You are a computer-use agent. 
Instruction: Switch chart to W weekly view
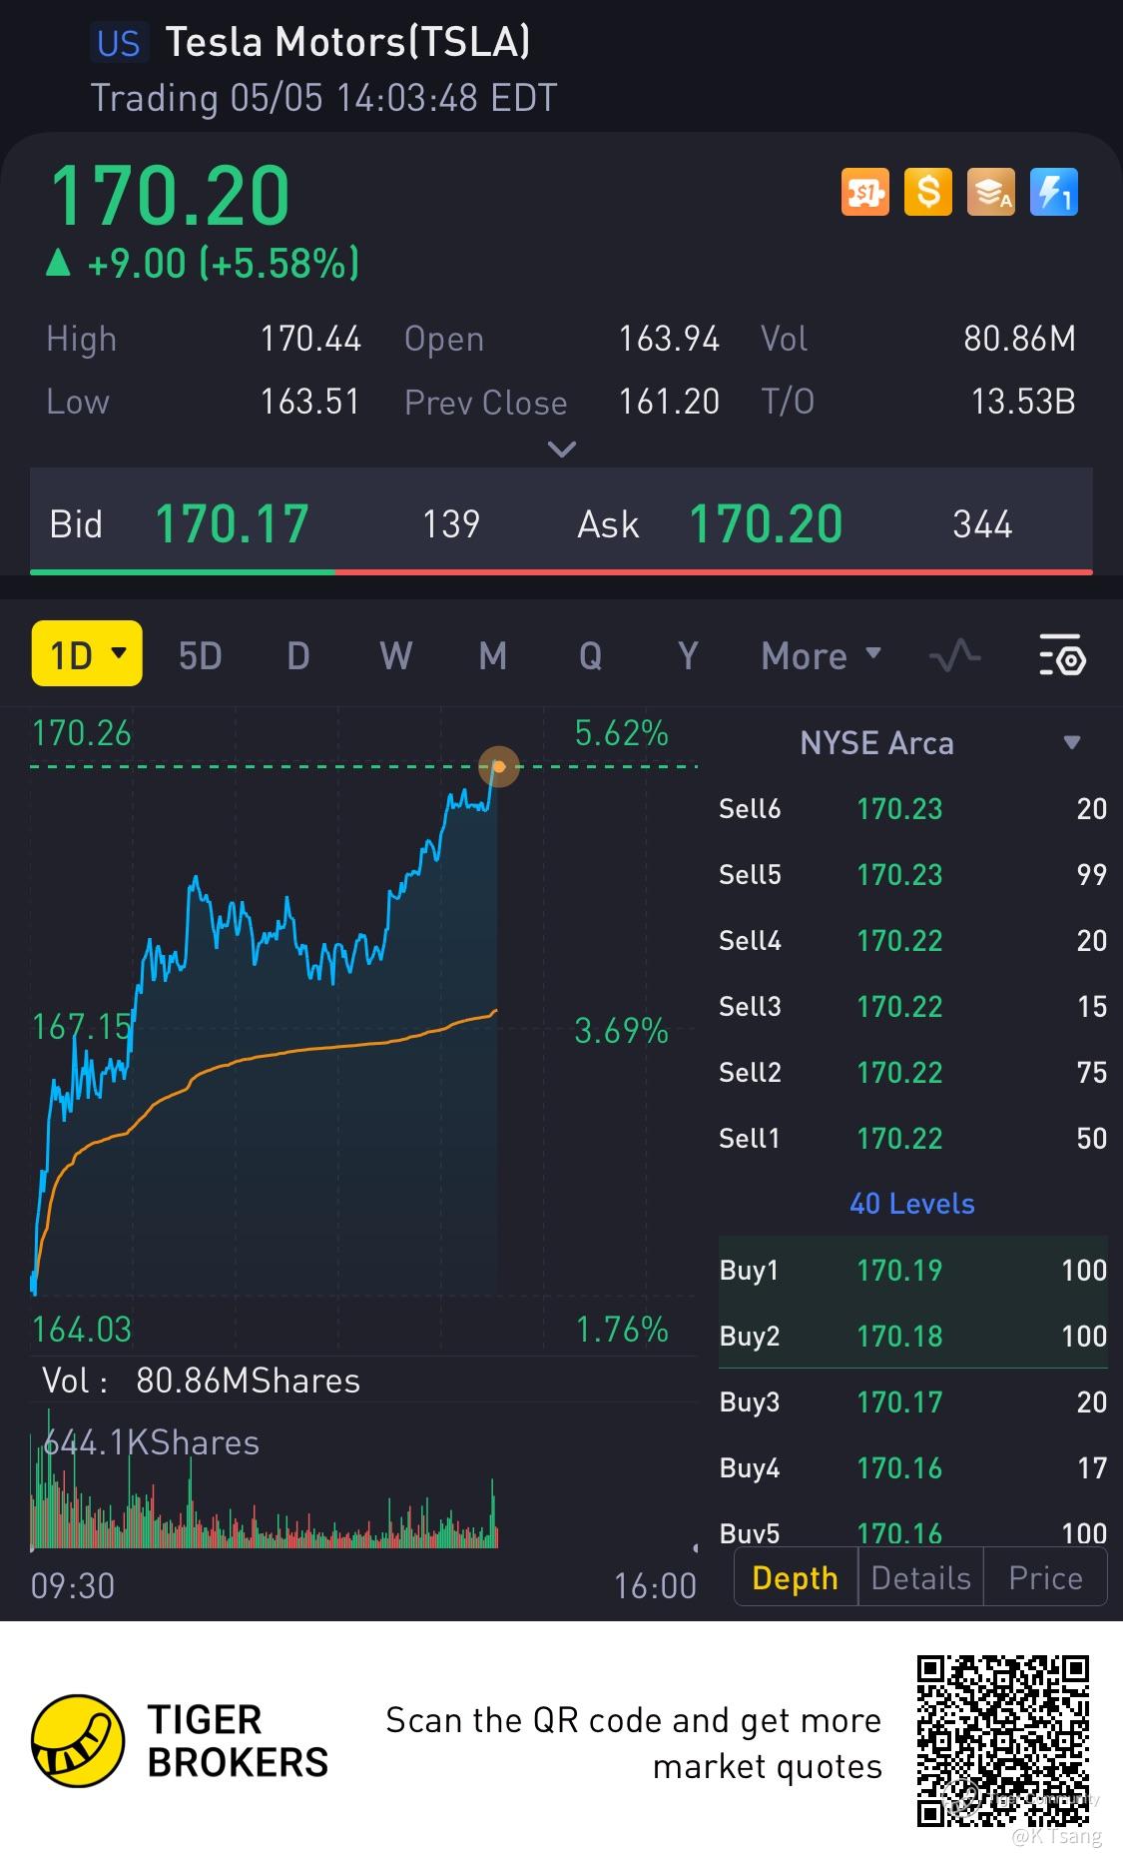pos(395,656)
